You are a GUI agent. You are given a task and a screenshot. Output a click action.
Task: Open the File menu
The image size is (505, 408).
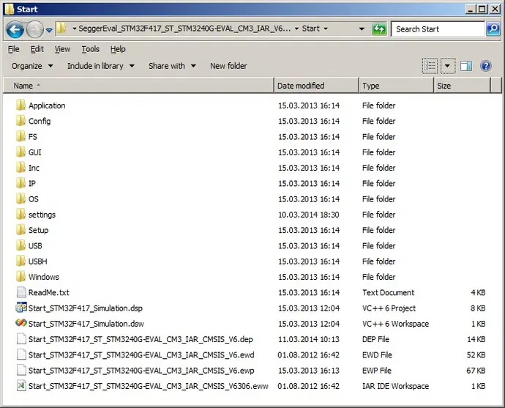pyautogui.click(x=14, y=49)
